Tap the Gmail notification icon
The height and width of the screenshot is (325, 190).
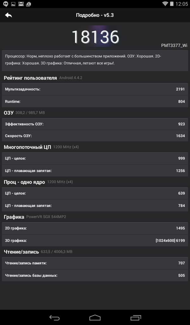pyautogui.click(x=21, y=4)
